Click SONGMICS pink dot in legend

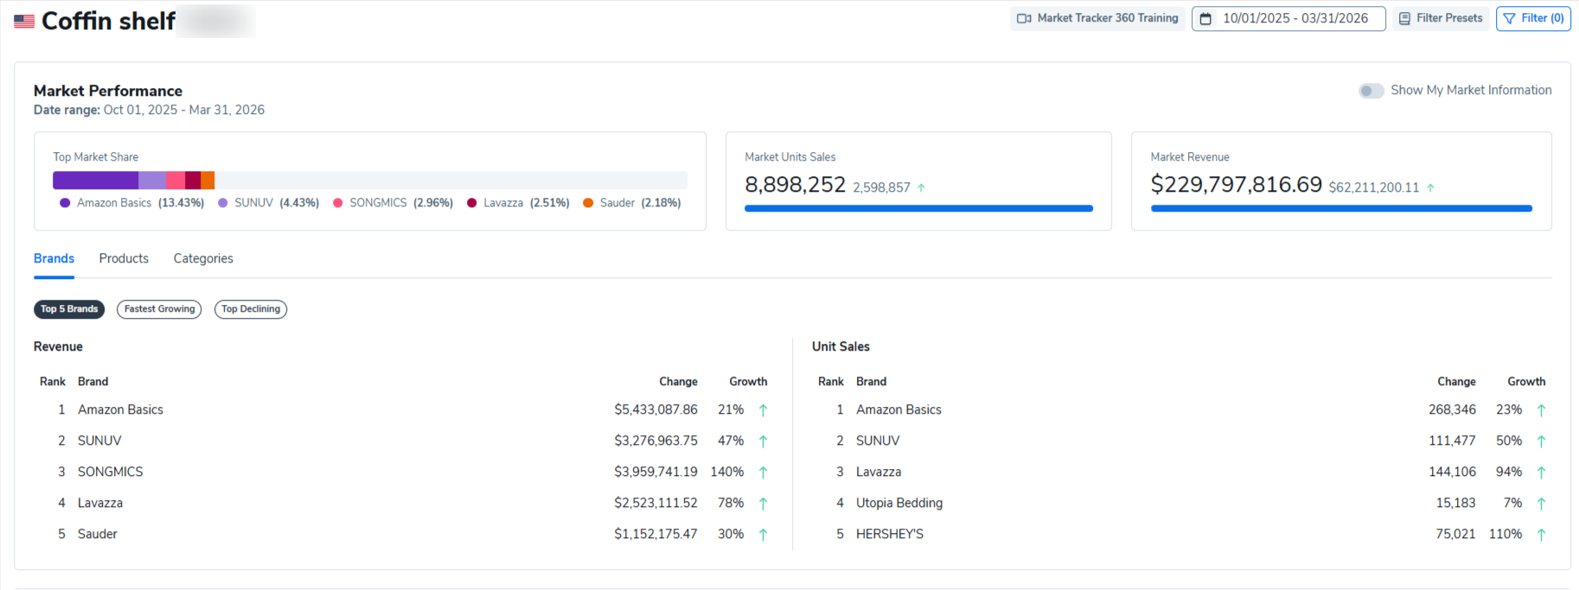338,203
